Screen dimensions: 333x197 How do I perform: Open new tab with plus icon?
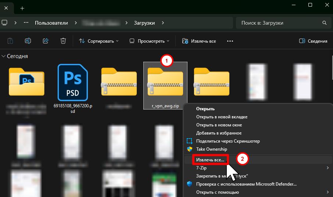coord(22,8)
